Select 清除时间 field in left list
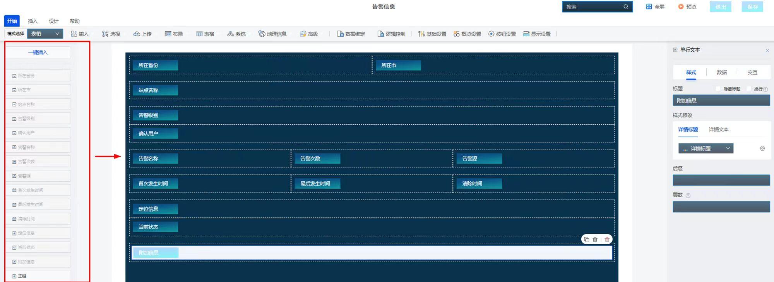The image size is (774, 282). [x=38, y=219]
